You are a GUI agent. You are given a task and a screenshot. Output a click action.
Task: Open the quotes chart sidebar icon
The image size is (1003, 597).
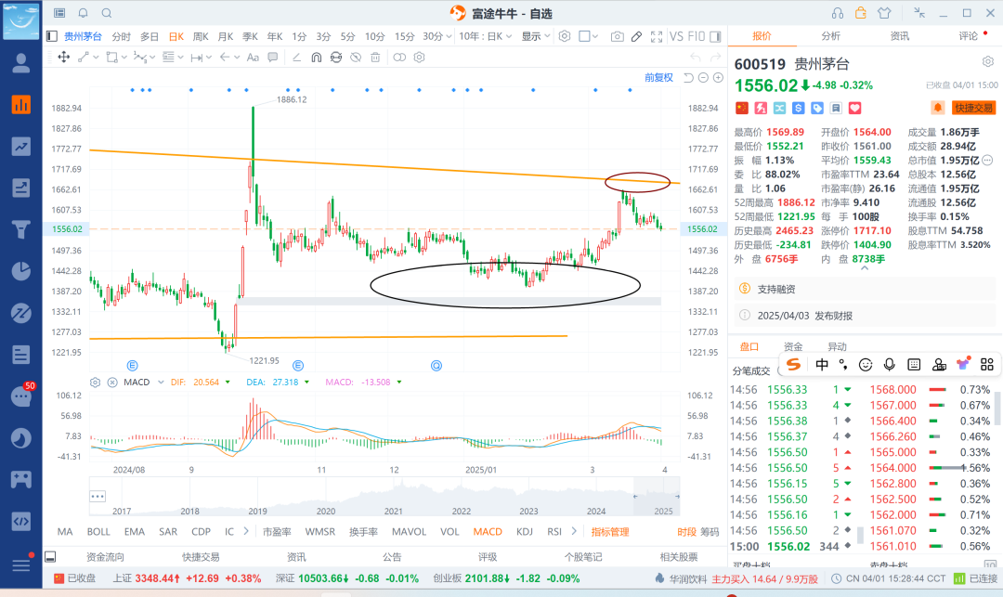[x=21, y=104]
